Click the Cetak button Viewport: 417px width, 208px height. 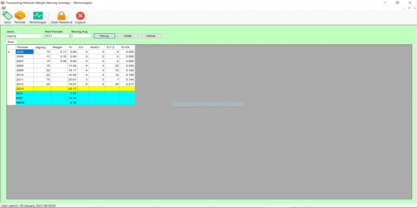pos(127,36)
